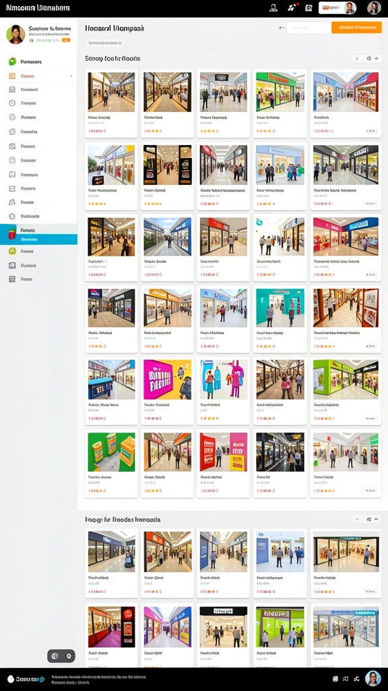Click the first small icon in bottom bar
Screen dimensions: 388x691
coord(335,679)
